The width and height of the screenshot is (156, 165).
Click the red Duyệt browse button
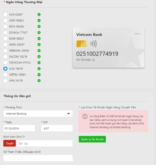[x=9, y=144]
